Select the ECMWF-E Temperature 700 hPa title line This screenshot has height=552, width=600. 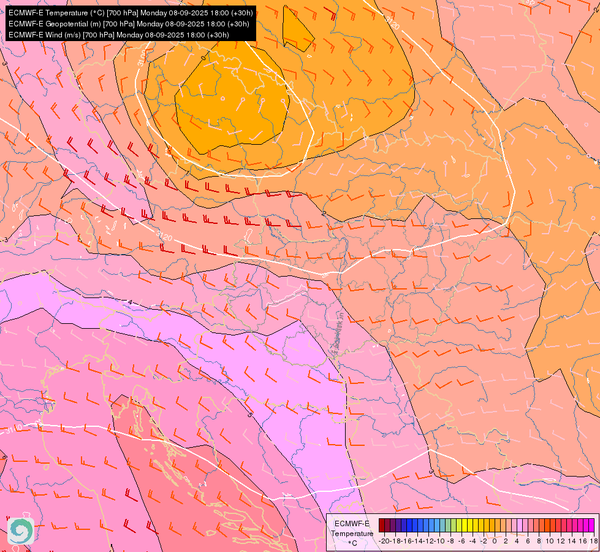[x=131, y=13]
